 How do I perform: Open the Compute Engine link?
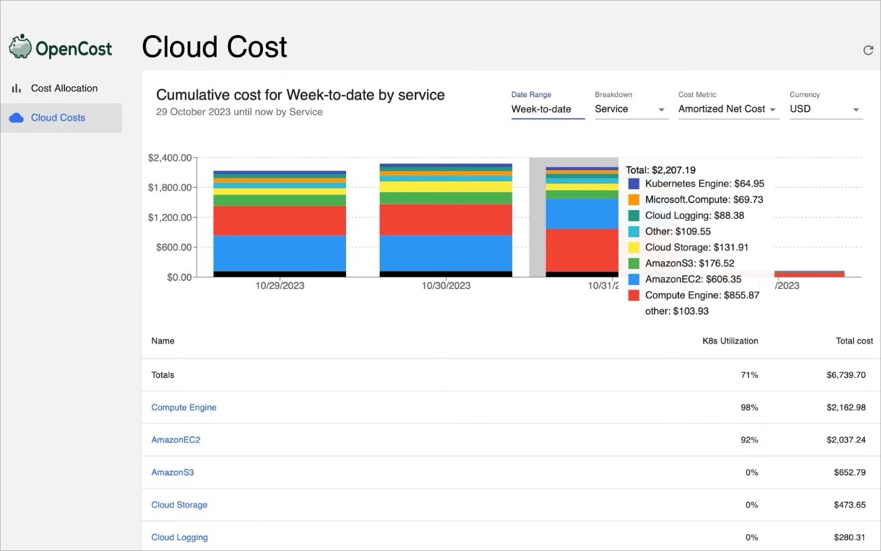click(183, 408)
